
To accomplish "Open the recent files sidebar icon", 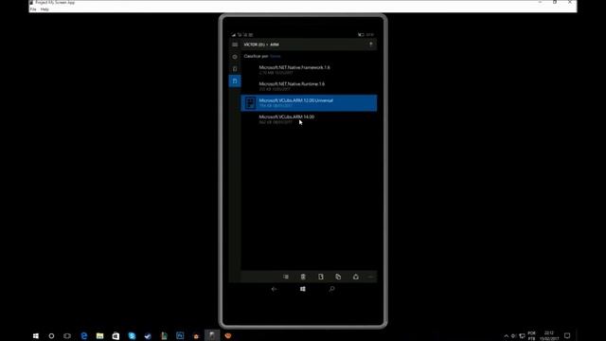I will click(x=235, y=57).
